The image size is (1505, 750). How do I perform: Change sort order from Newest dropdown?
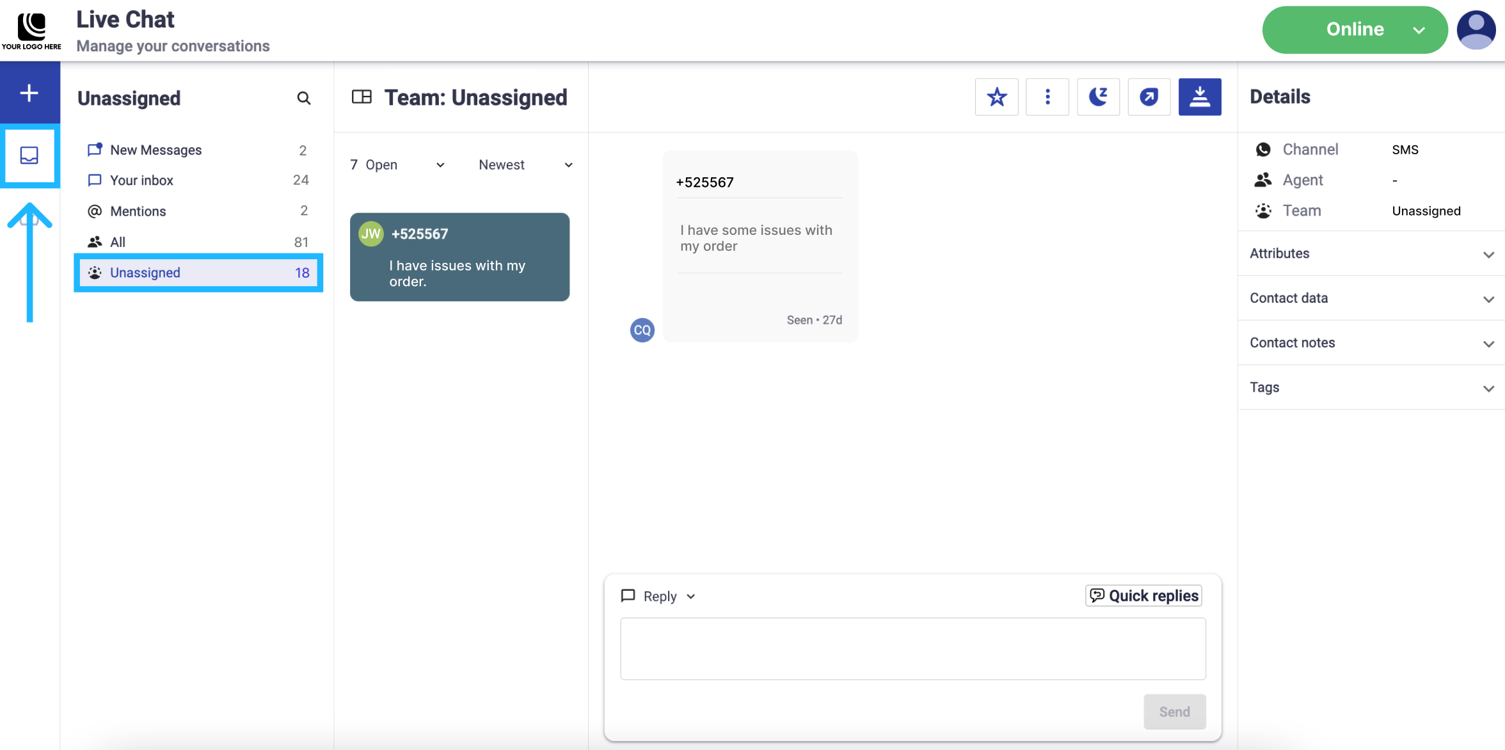tap(525, 165)
